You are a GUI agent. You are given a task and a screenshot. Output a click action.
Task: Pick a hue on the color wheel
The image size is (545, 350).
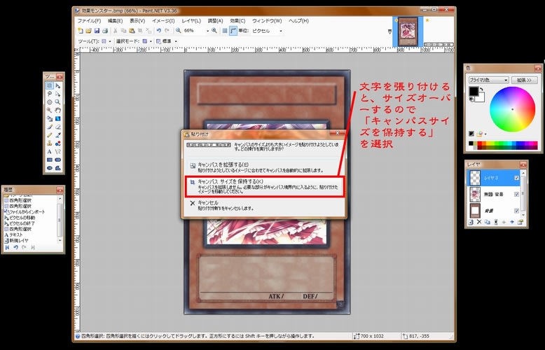click(512, 109)
